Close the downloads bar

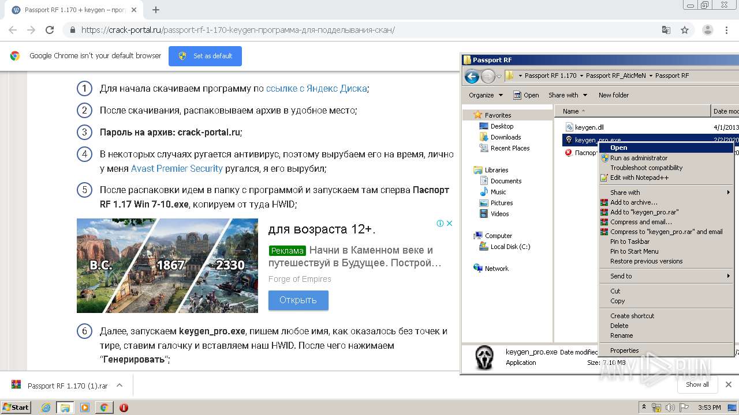click(x=728, y=384)
